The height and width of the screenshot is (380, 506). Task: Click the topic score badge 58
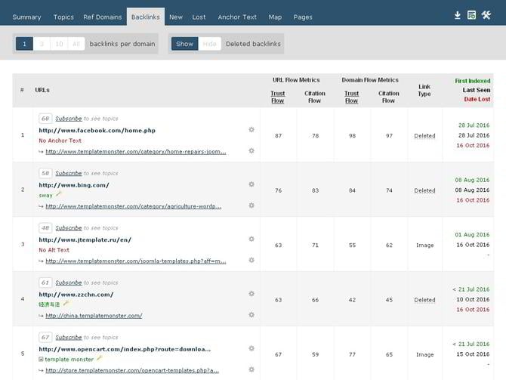click(46, 173)
